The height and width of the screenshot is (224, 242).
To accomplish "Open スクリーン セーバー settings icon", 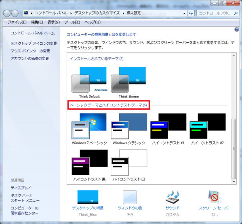I will tap(215, 197).
